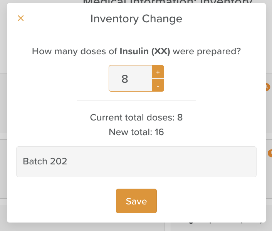
Task: Click the divider line under the dose stepper
Action: pos(136,100)
